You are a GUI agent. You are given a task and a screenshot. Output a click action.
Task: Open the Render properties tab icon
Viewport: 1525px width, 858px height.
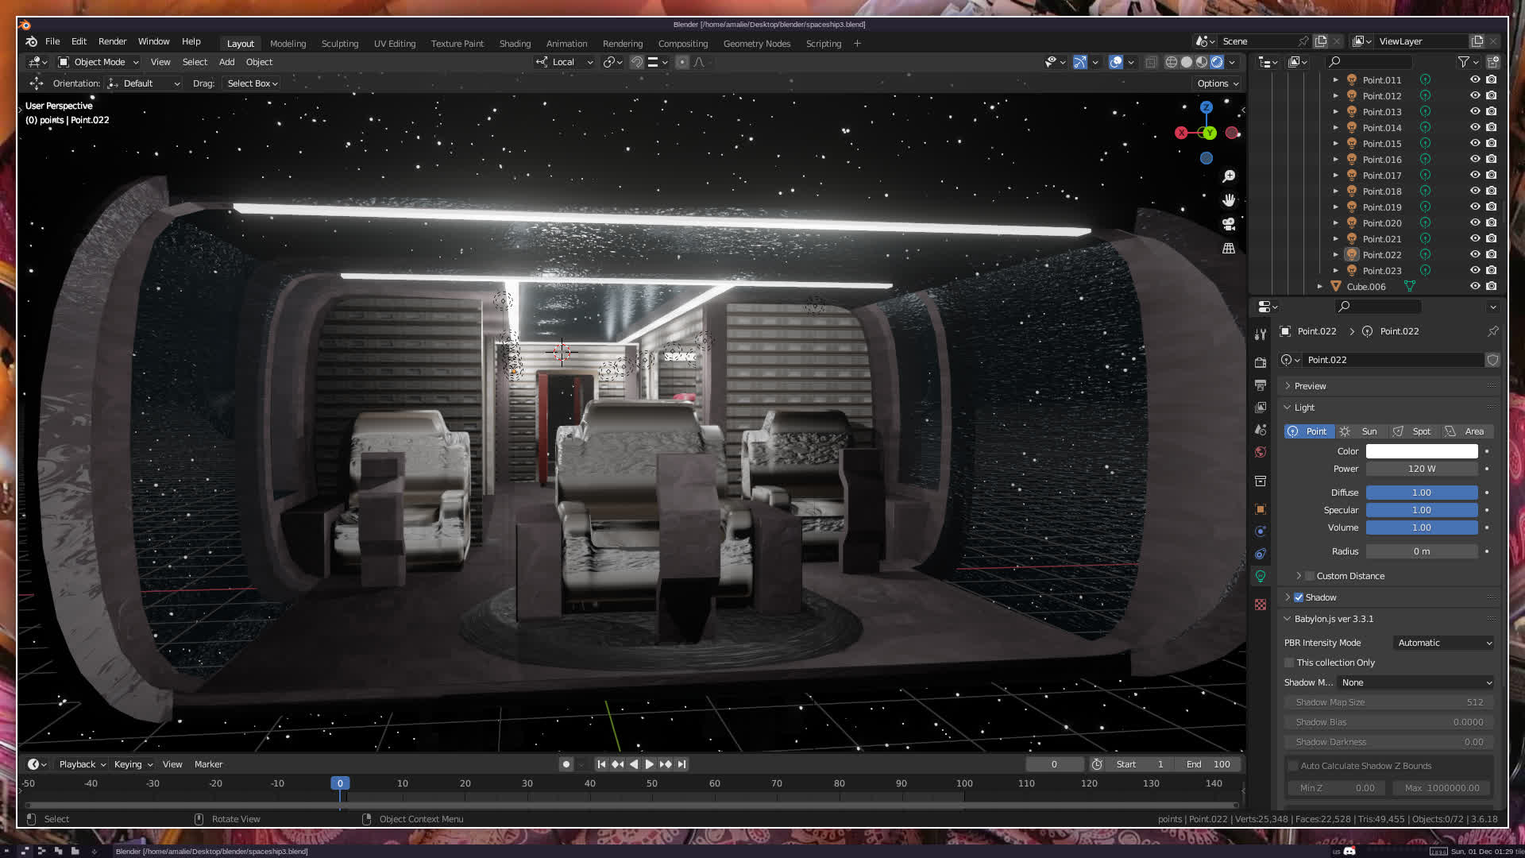[x=1261, y=362]
